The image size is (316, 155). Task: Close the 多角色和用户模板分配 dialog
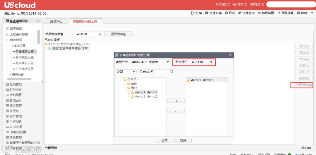click(230, 55)
